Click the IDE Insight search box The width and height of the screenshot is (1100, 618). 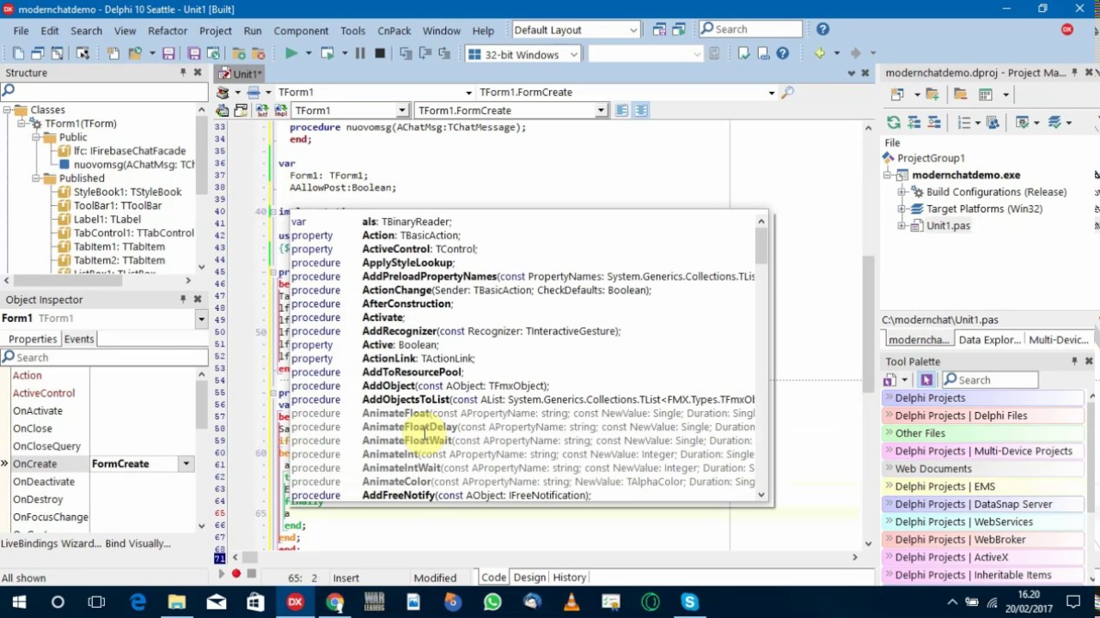pyautogui.click(x=749, y=29)
